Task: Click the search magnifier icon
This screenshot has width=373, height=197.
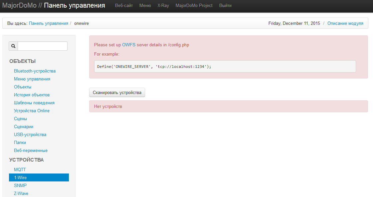Action: point(13,46)
